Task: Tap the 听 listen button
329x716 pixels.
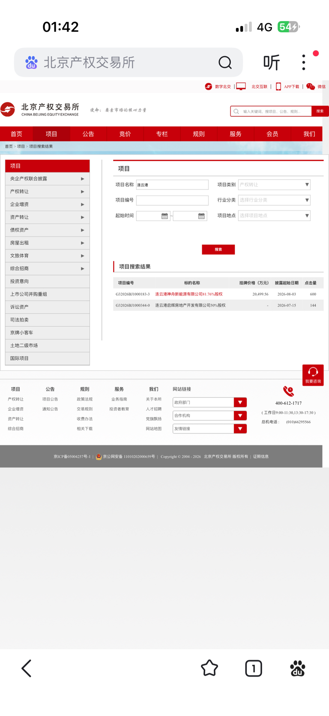Action: click(272, 63)
